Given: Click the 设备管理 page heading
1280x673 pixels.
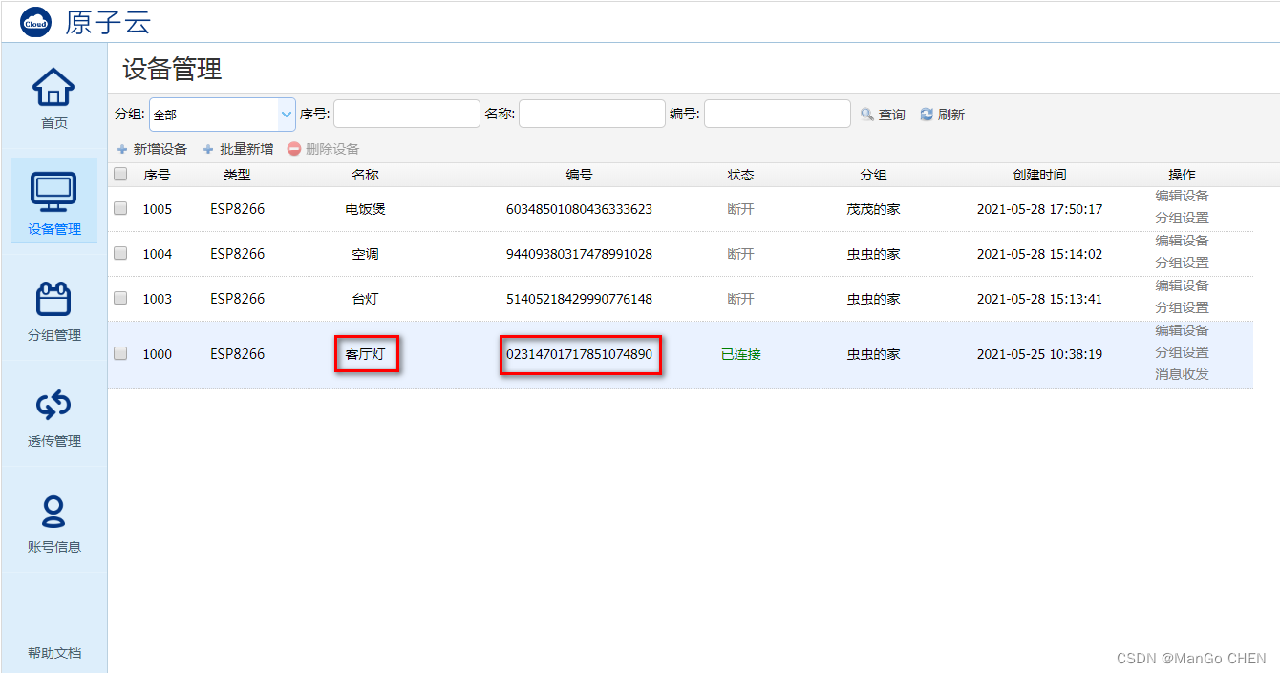Looking at the screenshot, I should 172,70.
